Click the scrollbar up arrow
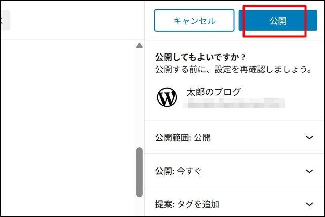The image size is (325, 217). click(x=139, y=46)
